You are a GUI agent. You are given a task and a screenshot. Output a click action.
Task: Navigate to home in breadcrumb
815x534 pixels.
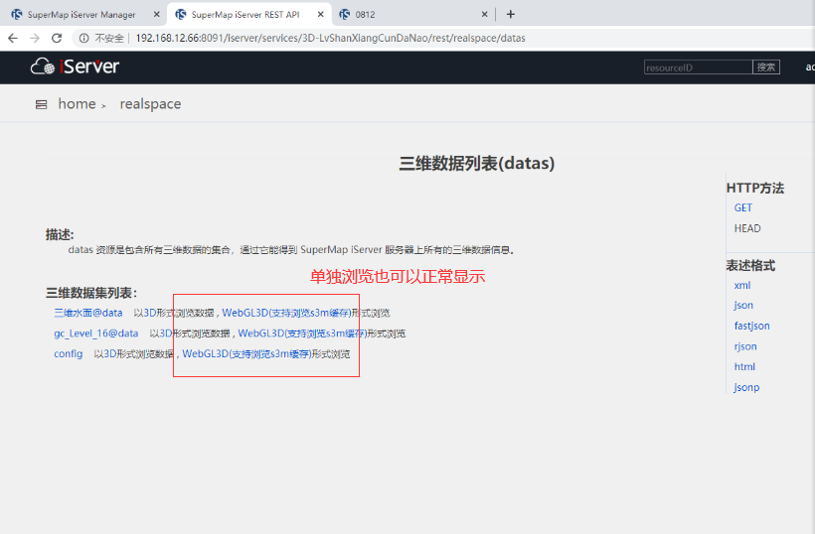tap(77, 104)
